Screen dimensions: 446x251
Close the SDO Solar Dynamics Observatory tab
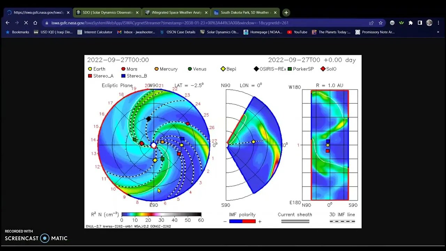(x=137, y=13)
